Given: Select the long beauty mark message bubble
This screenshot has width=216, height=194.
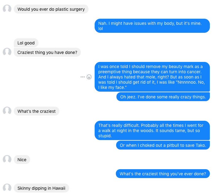Looking at the screenshot, I should pyautogui.click(x=152, y=77).
